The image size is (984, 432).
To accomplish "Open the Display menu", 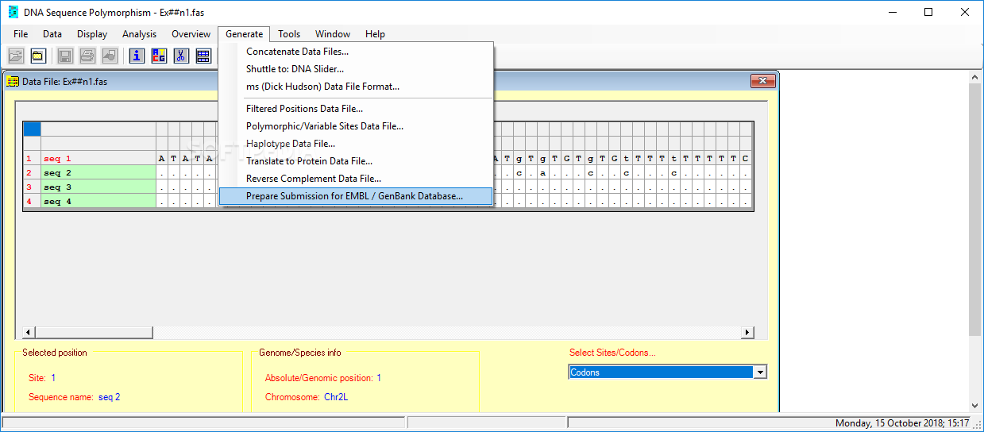I will [92, 34].
